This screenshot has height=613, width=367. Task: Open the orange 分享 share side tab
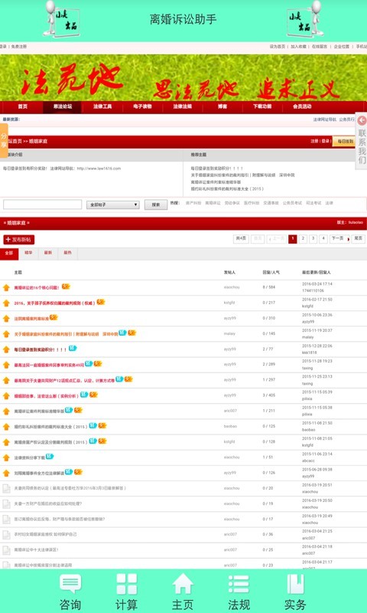coord(4,141)
